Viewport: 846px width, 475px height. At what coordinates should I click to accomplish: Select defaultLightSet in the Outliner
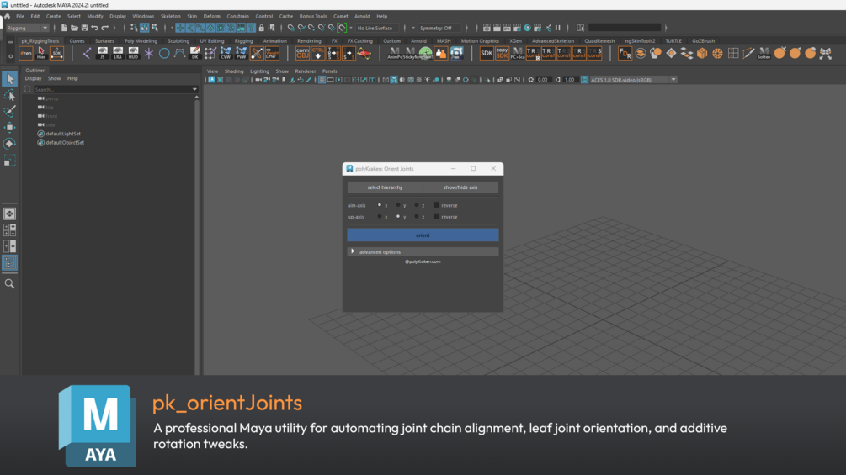pyautogui.click(x=63, y=134)
